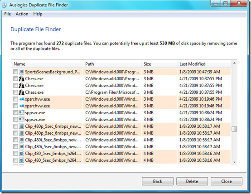Click chess icon of Chess.exe in Windows.old.000\Wind path

pos(21,85)
